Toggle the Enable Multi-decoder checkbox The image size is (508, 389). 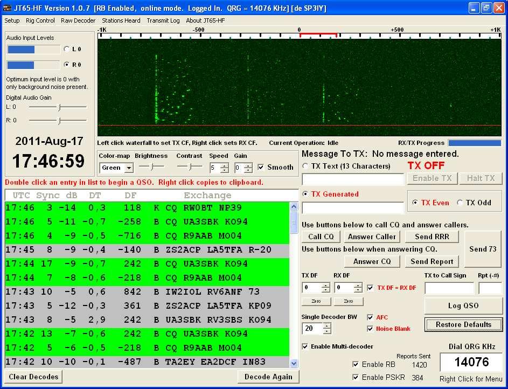(305, 346)
